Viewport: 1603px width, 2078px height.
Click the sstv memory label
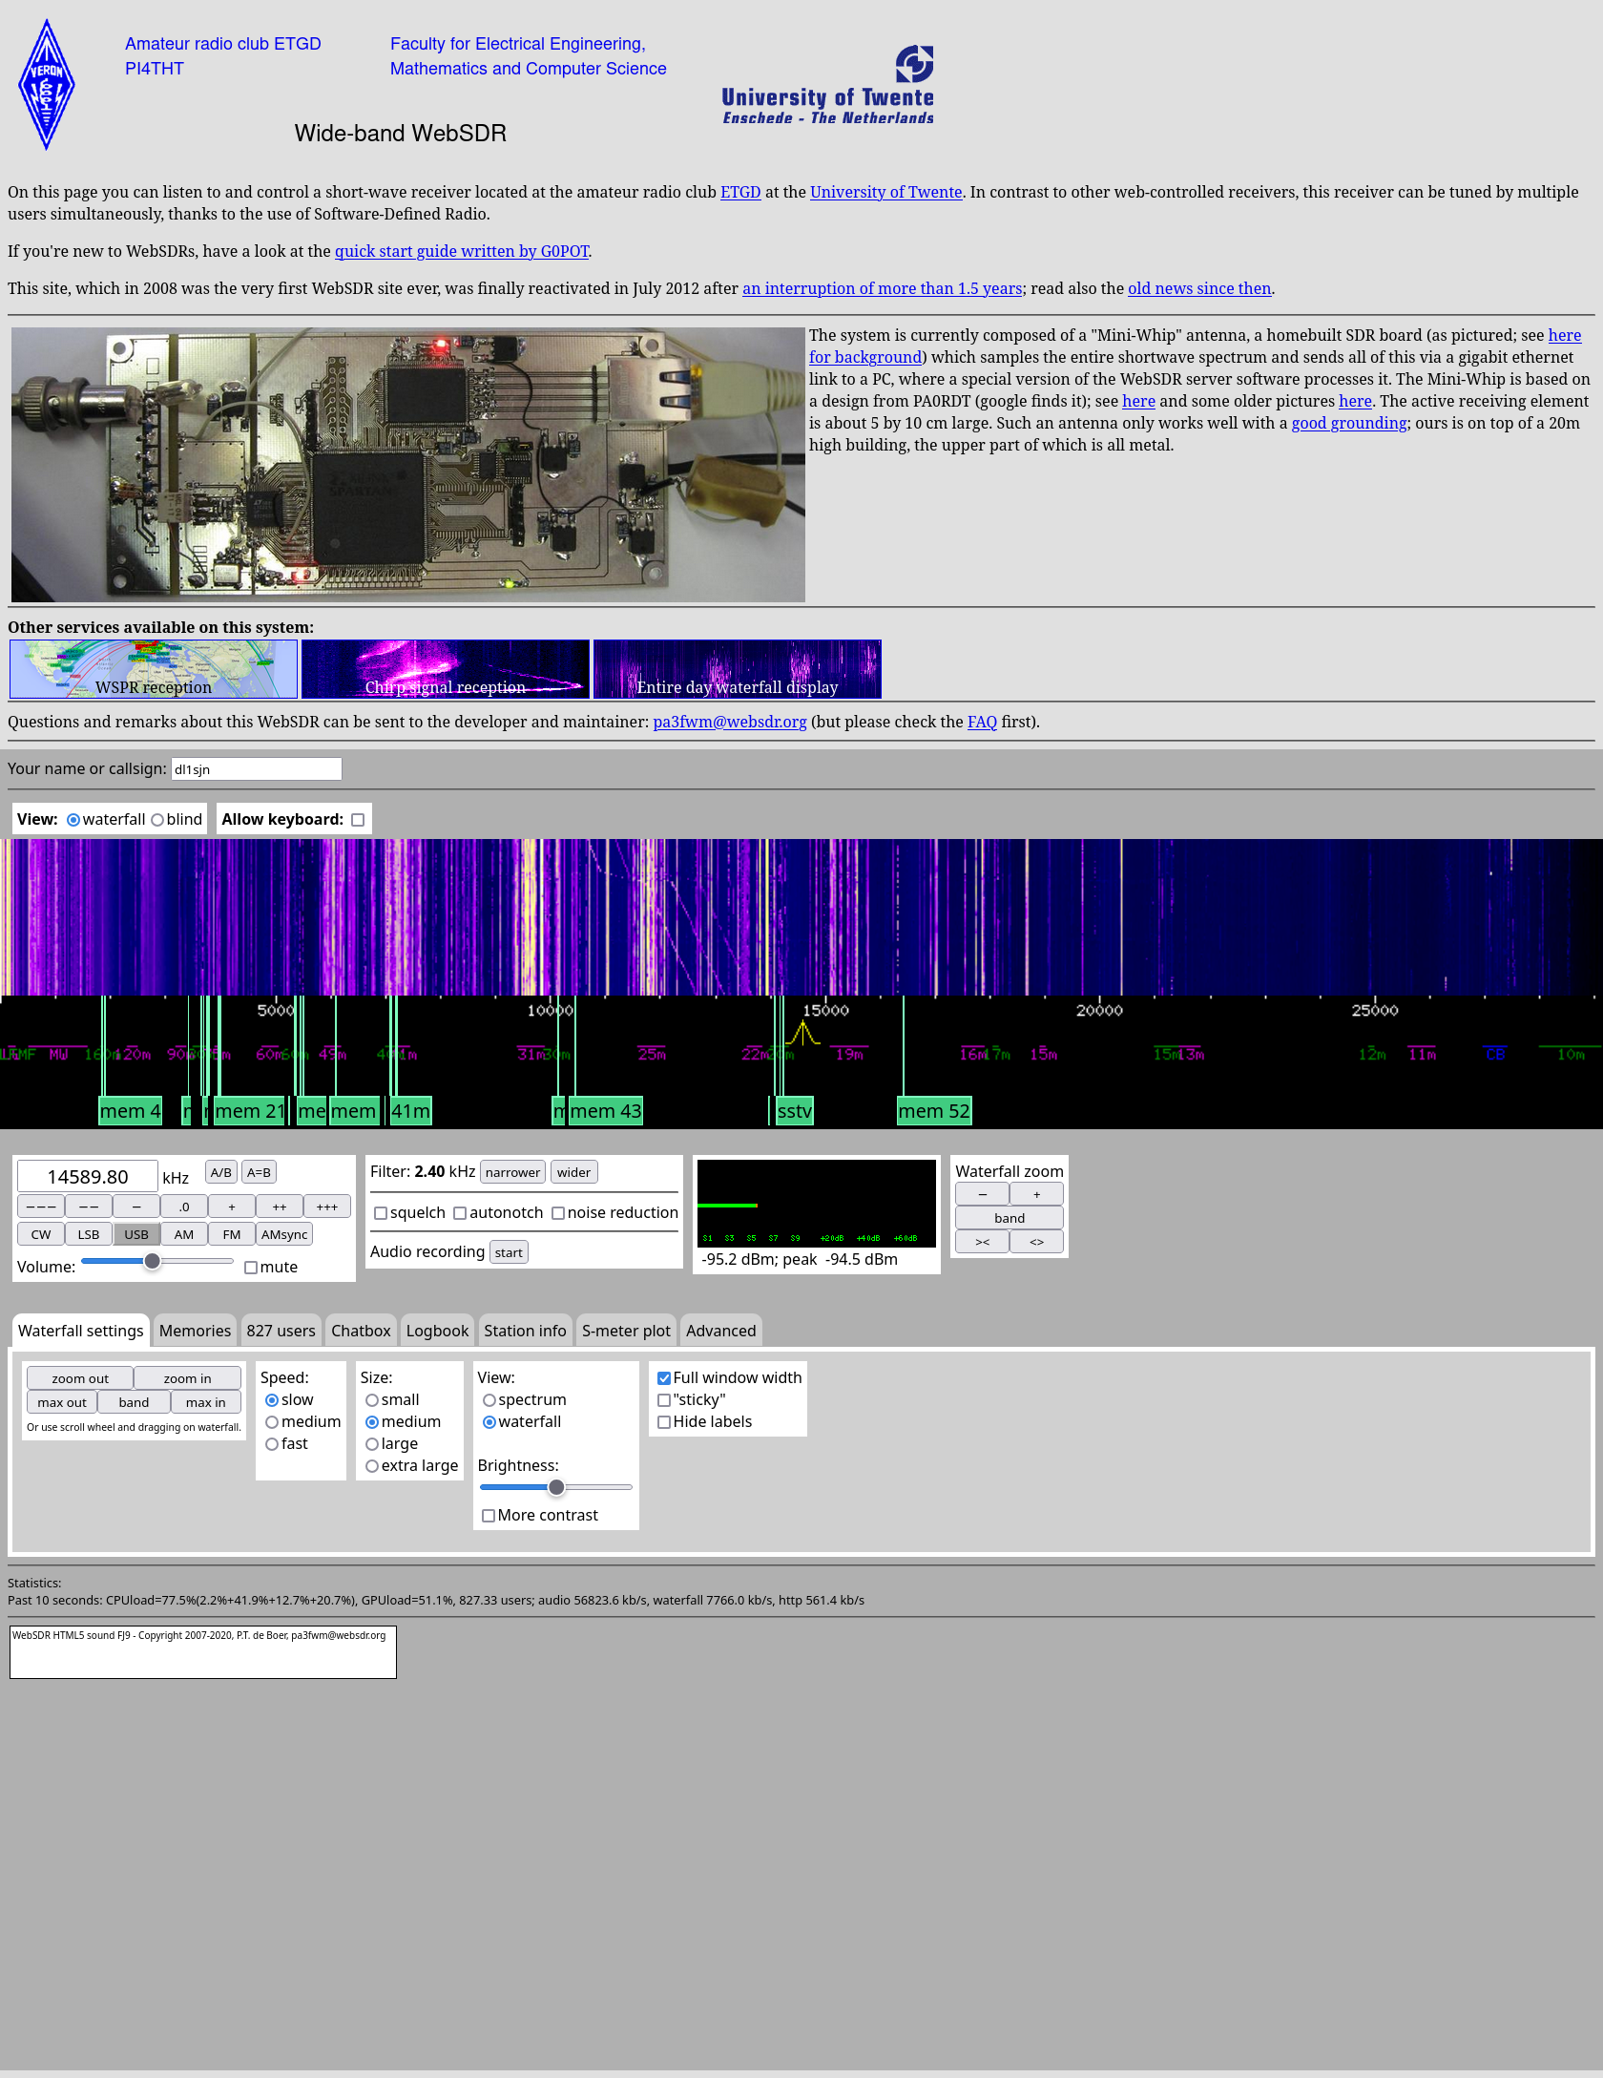(794, 1111)
